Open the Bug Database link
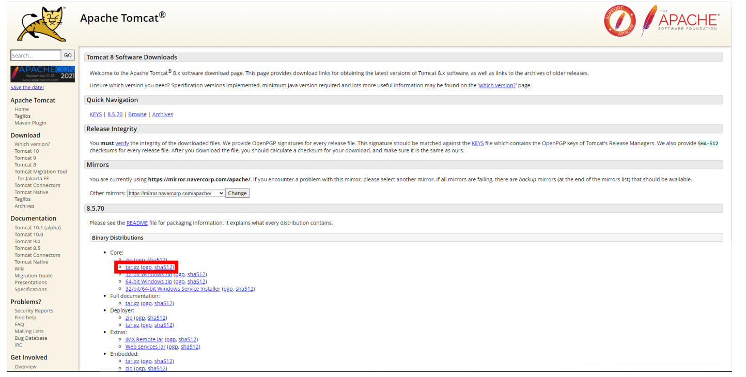Viewport: 746px width, 377px height. click(x=31, y=338)
